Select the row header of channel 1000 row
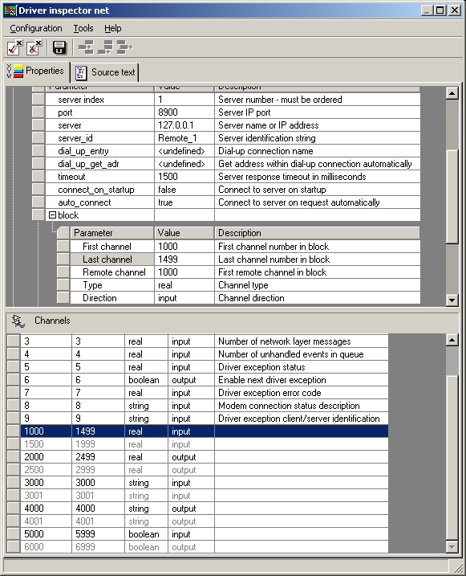466x576 pixels. click(x=13, y=431)
